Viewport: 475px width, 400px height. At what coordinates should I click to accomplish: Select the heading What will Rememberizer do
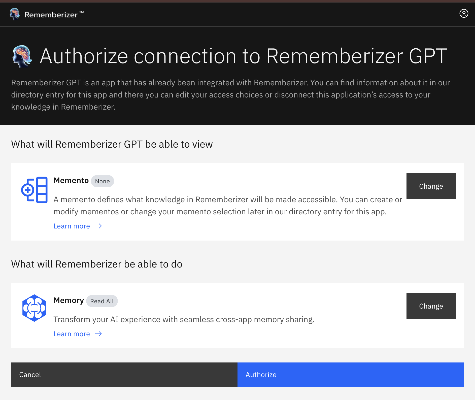96,264
